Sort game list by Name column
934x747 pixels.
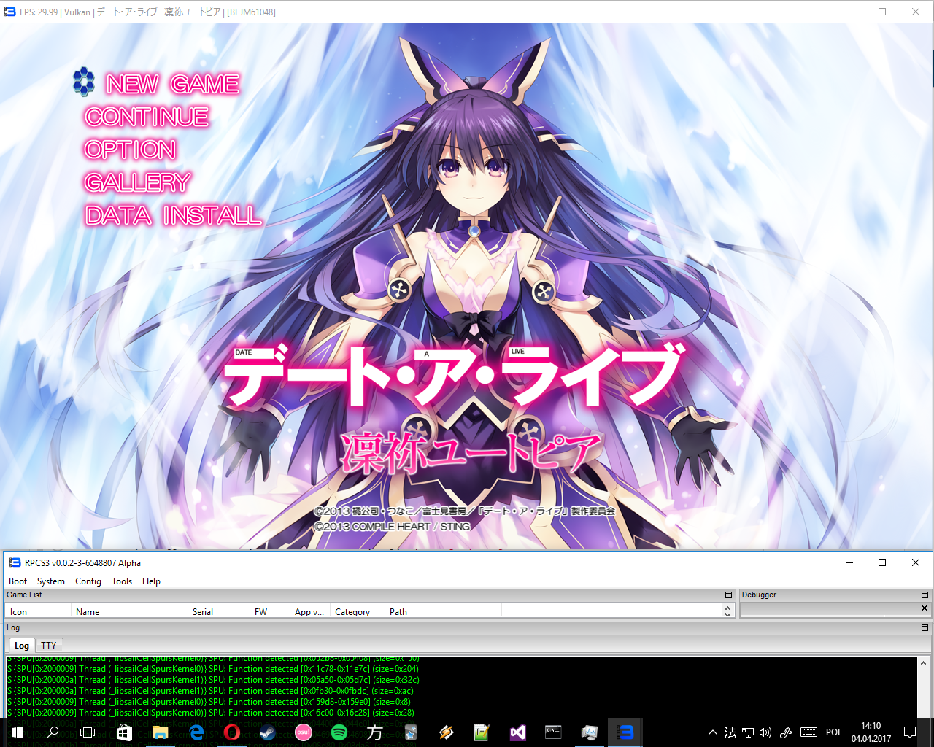(x=129, y=611)
